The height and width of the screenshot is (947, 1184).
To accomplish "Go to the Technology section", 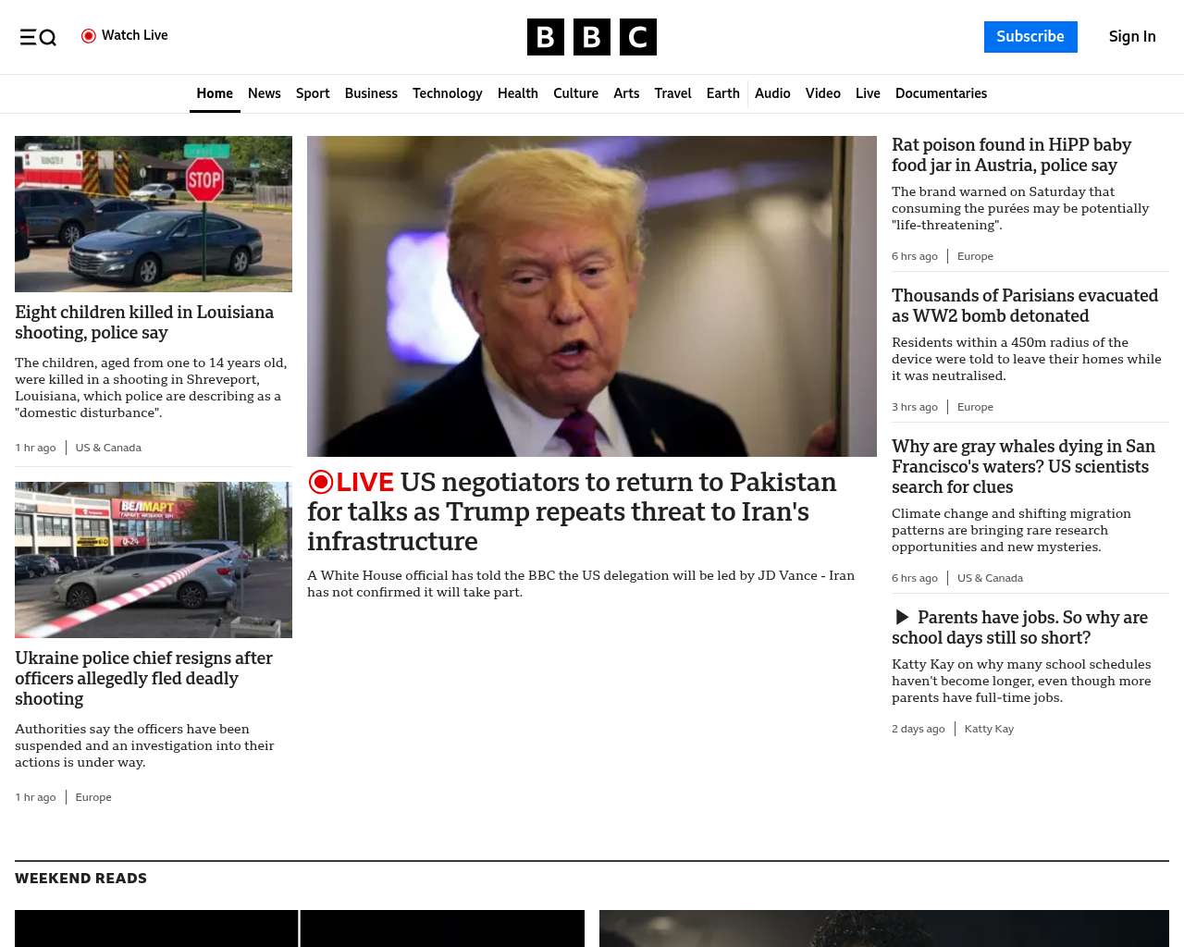I will tap(447, 93).
